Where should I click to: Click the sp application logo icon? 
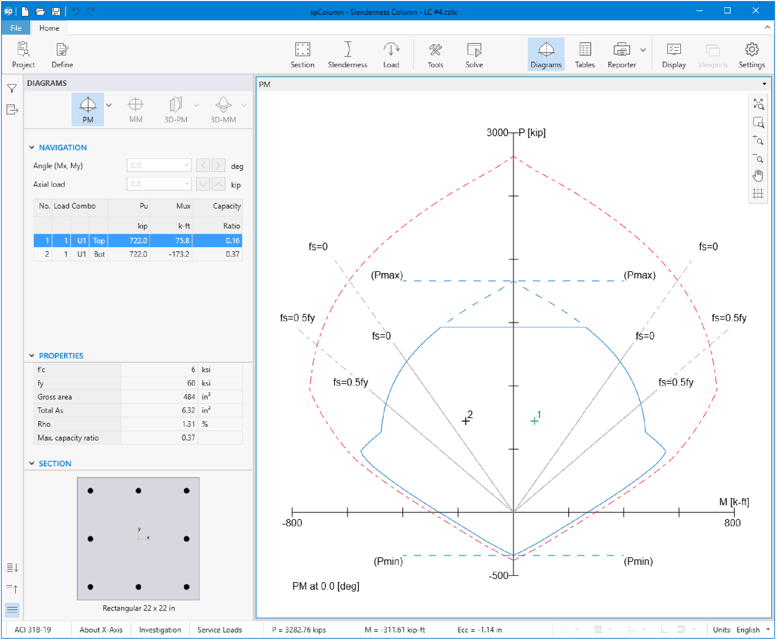click(9, 11)
